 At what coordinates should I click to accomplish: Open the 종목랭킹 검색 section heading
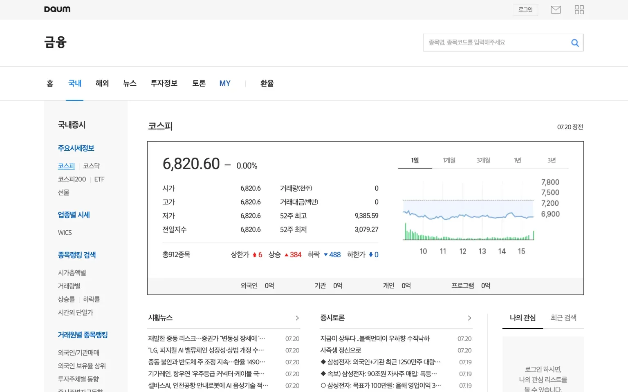click(x=77, y=255)
